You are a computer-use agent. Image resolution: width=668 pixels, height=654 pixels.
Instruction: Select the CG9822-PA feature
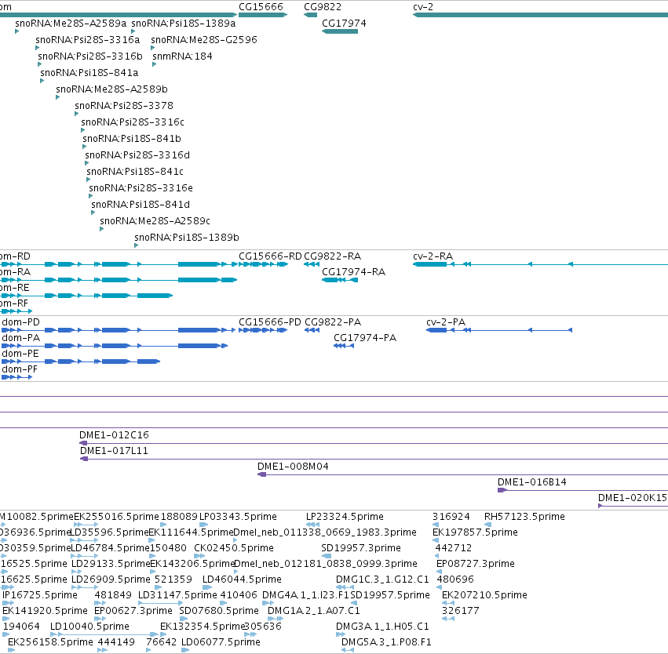[312, 330]
